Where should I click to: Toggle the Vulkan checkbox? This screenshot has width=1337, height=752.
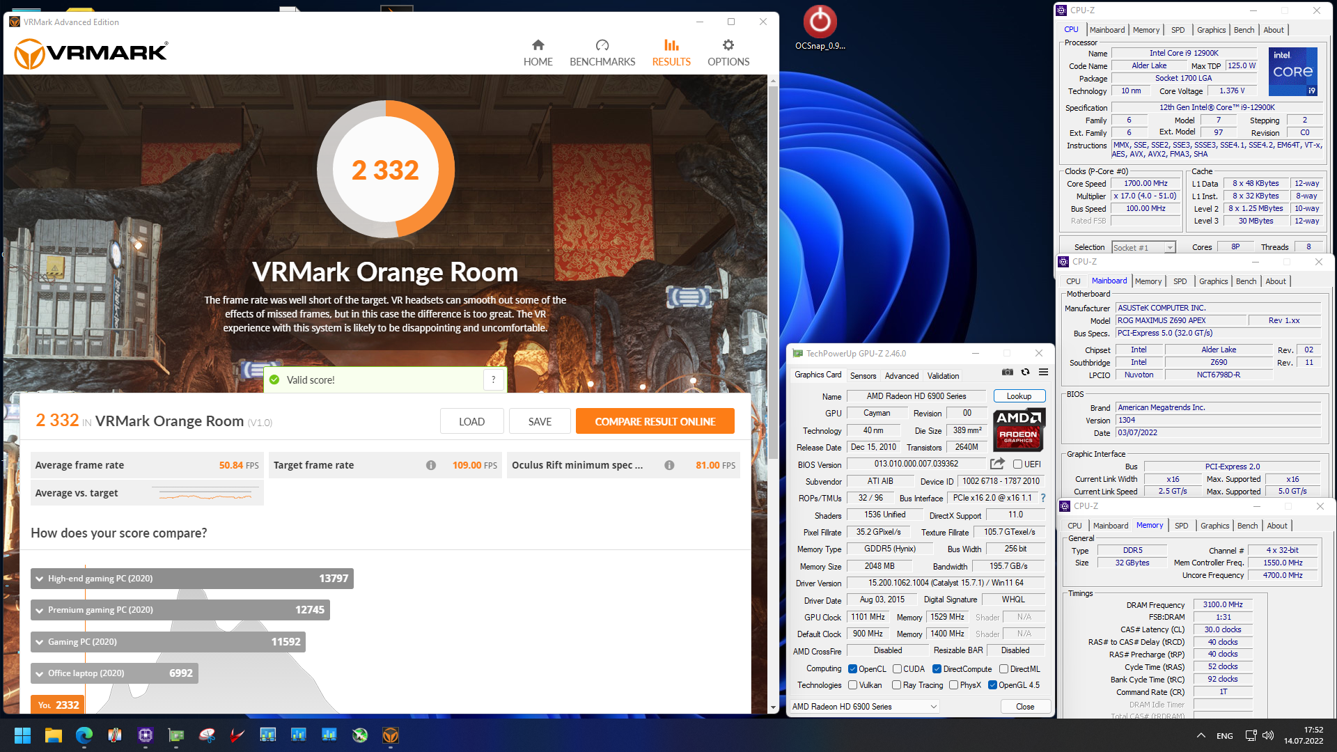852,685
